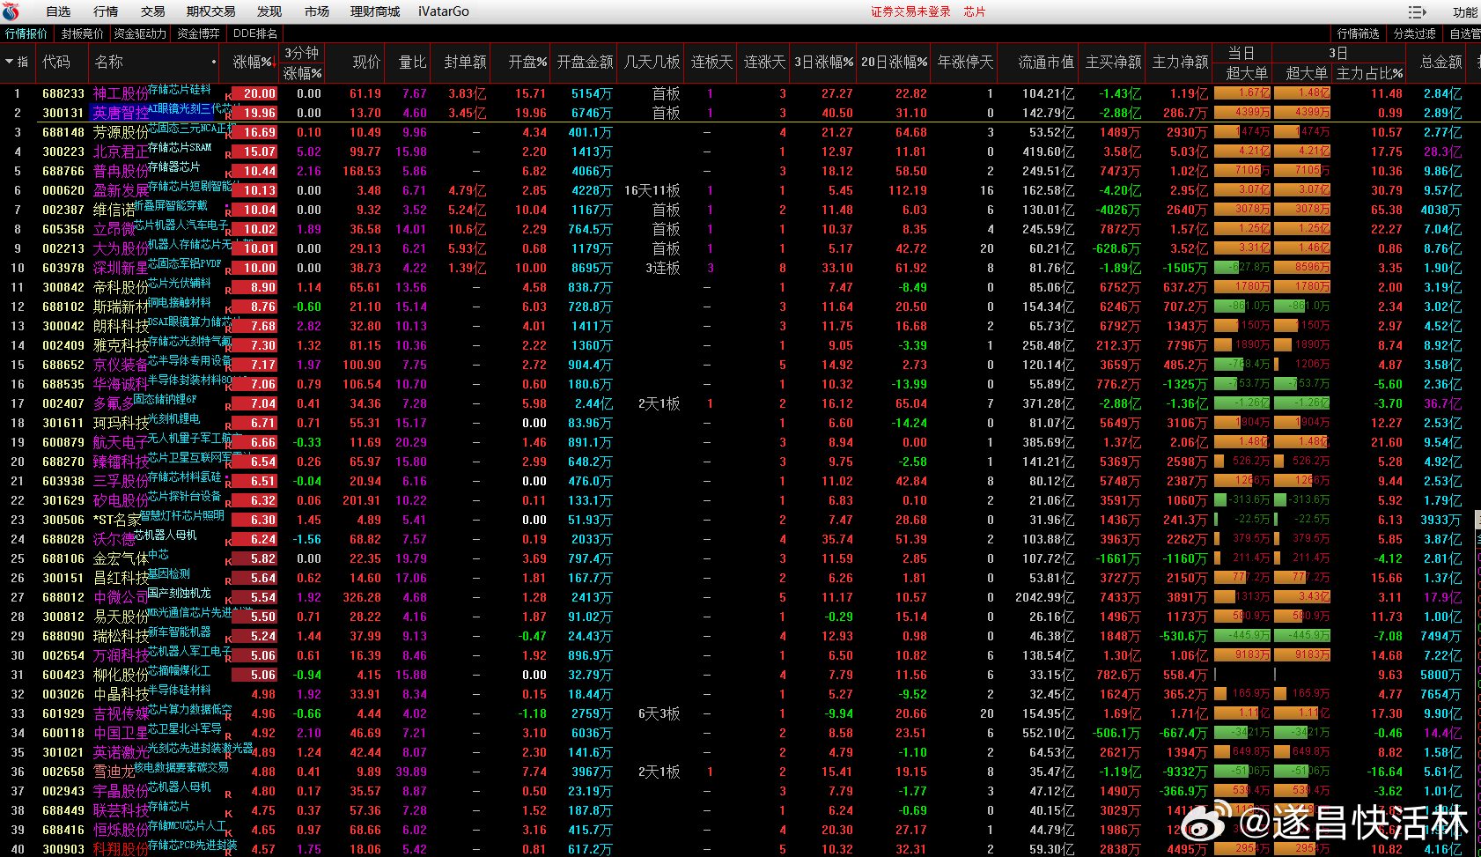The height and width of the screenshot is (857, 1481).
Task: Select the 资金驱动力 tab
Action: [x=140, y=33]
